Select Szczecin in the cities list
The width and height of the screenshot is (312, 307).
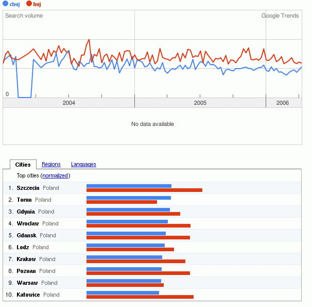click(x=28, y=188)
